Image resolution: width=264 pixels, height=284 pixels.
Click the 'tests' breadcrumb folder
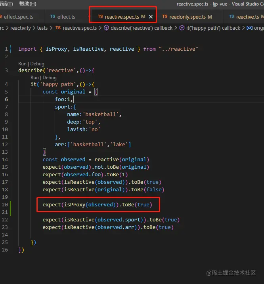[42, 28]
